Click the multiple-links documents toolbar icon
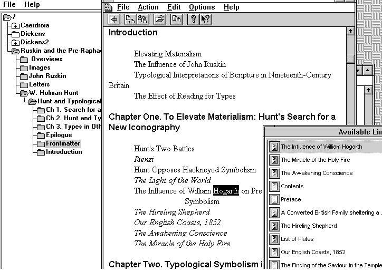The image size is (382, 271). pyautogui.click(x=143, y=19)
